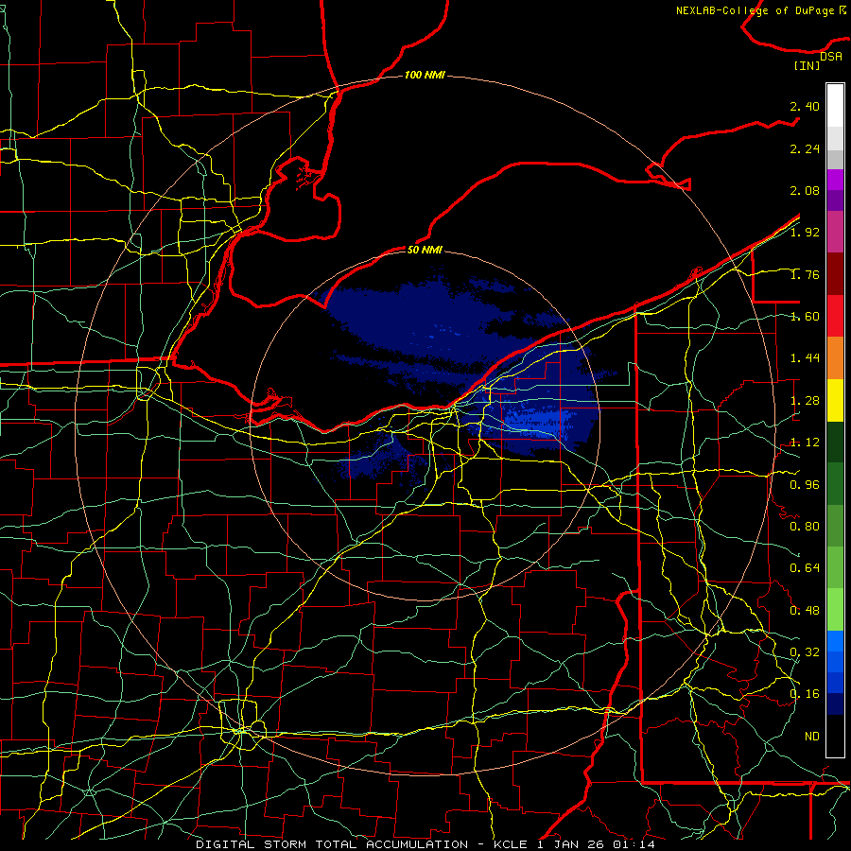Screen dimensions: 851x851
Task: Click the 0.64 legend value
Action: pyautogui.click(x=805, y=568)
